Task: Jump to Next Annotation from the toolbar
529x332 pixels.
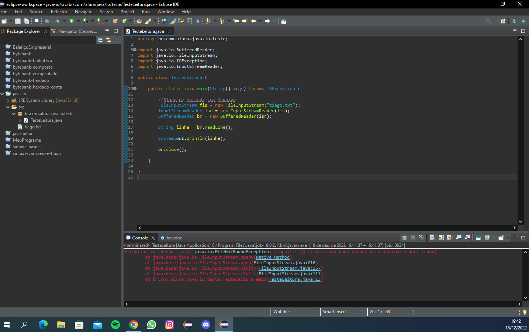Action: (x=208, y=21)
